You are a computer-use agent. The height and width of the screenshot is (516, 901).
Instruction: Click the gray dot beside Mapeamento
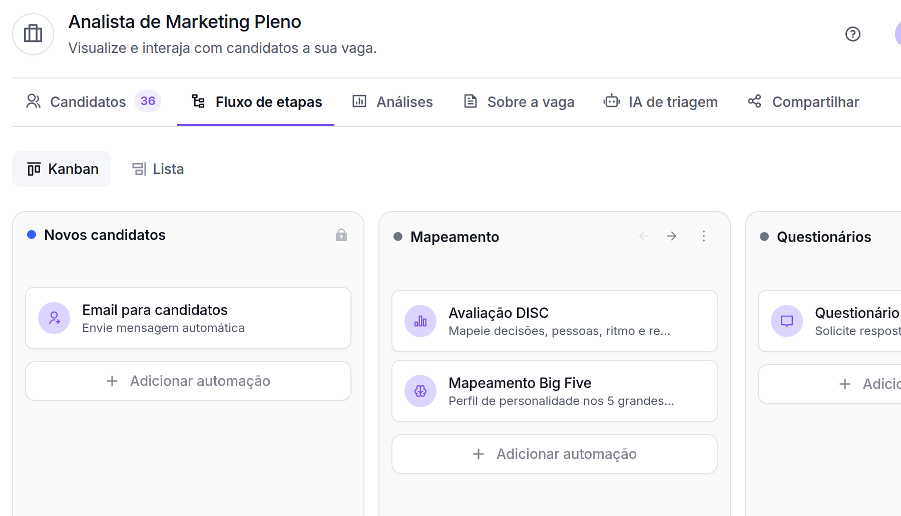398,236
